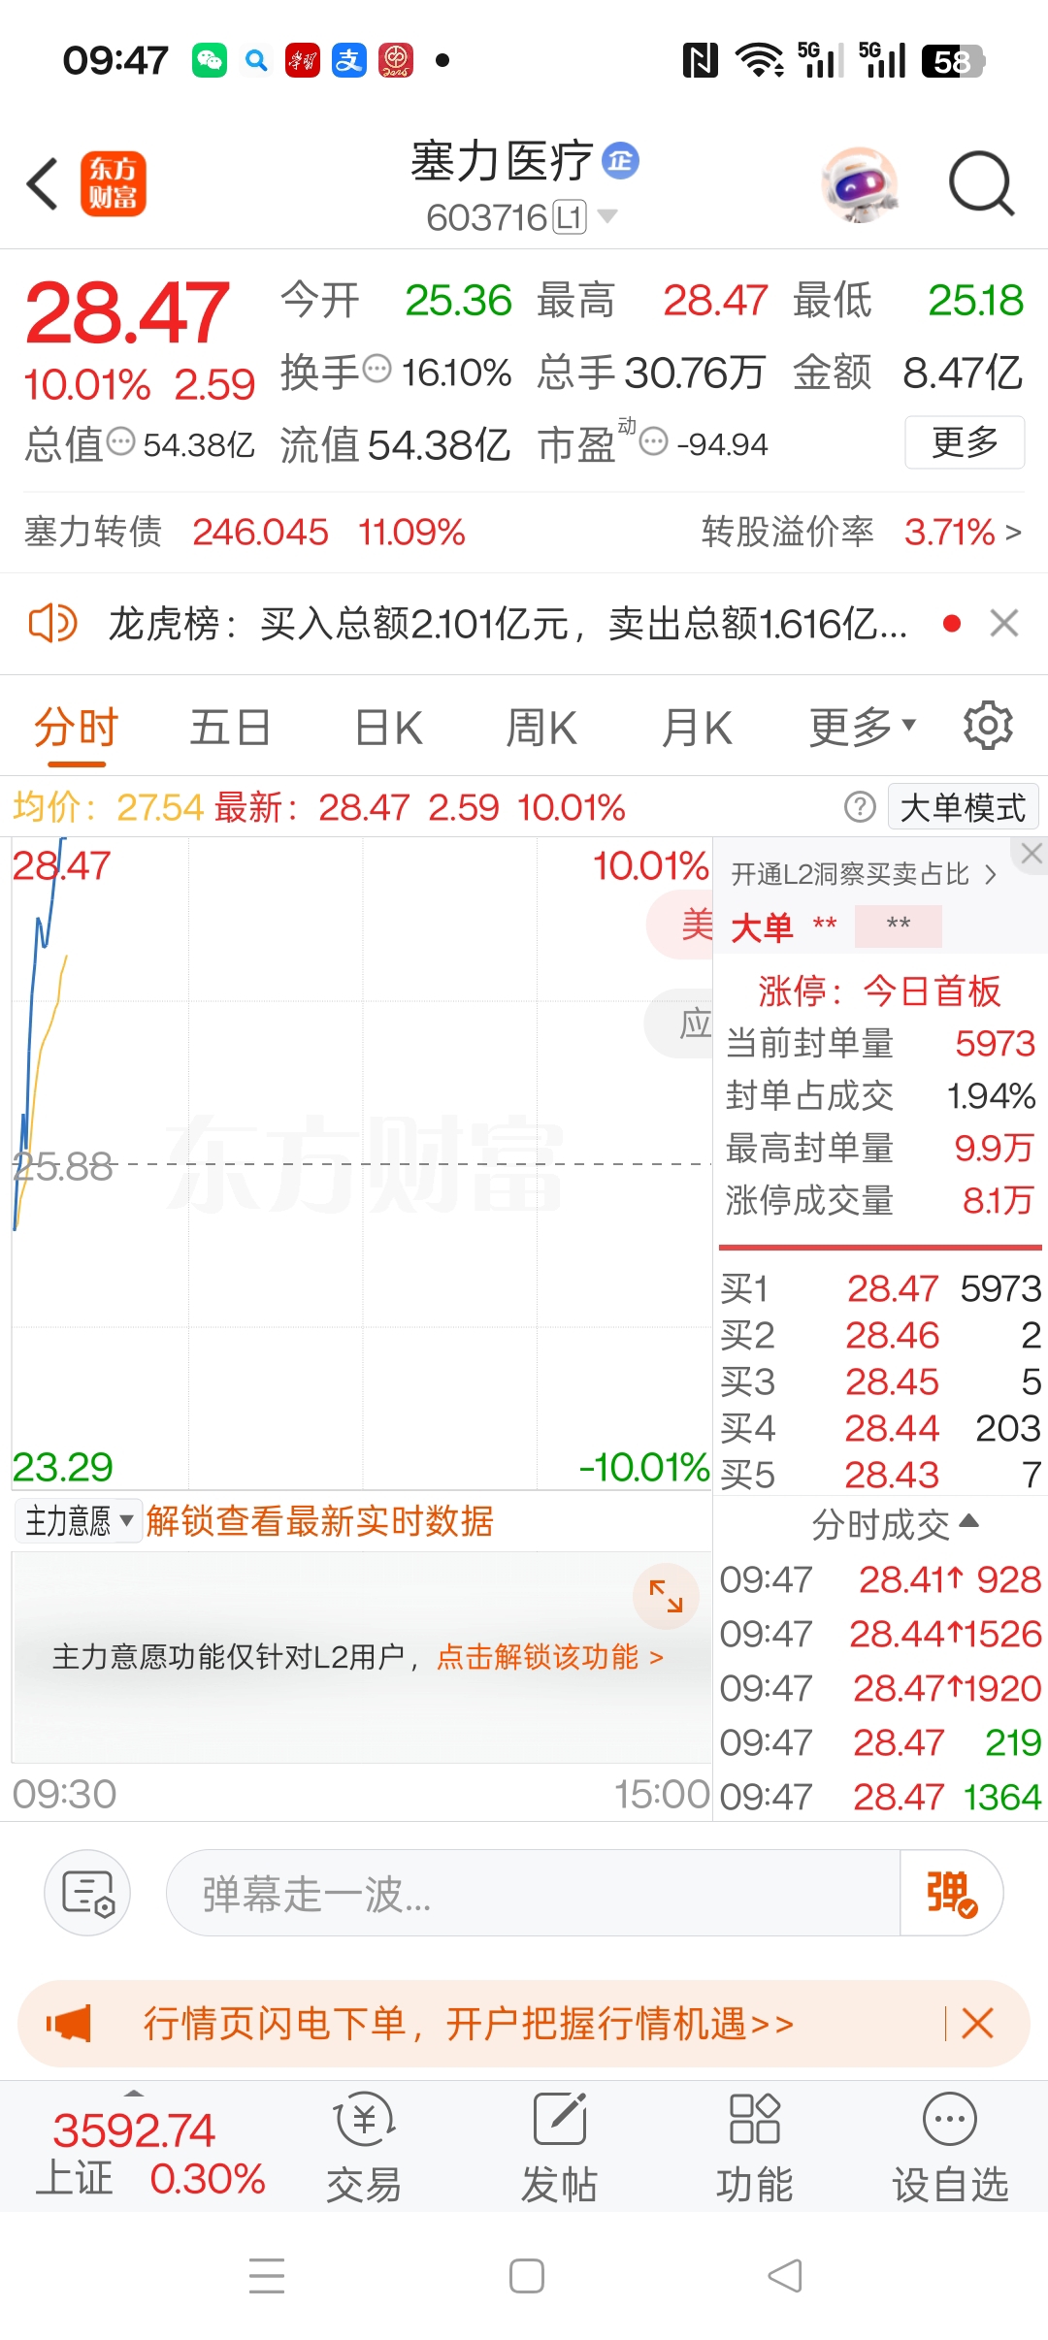The width and height of the screenshot is (1048, 2340).
Task: Dismiss the 龙虎榜 notice with X
Action: pyautogui.click(x=1004, y=623)
